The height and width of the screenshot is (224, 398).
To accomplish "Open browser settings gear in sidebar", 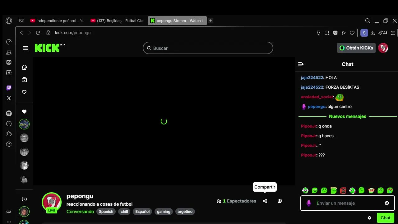I will click(x=9, y=144).
